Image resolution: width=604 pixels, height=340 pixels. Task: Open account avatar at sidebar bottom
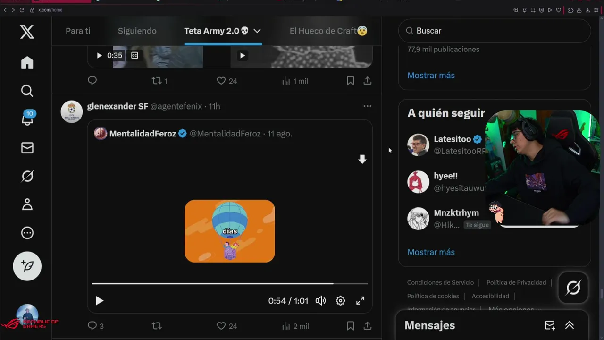click(x=27, y=315)
